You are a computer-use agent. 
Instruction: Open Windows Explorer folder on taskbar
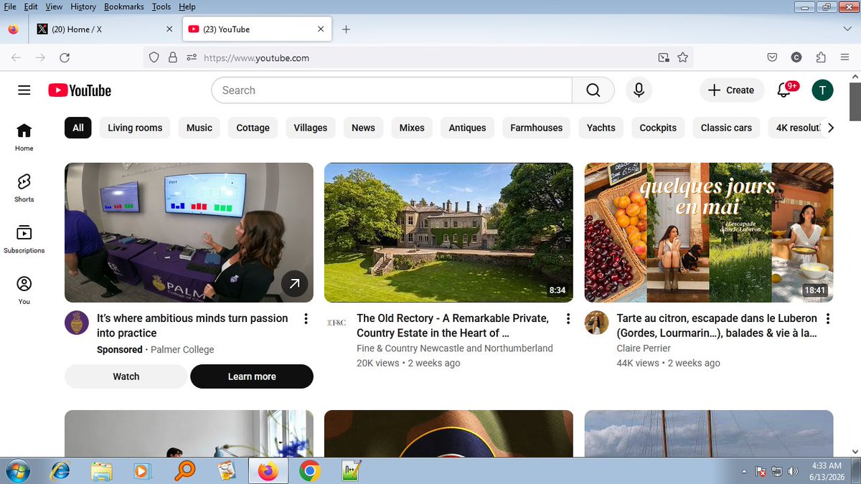pos(102,471)
